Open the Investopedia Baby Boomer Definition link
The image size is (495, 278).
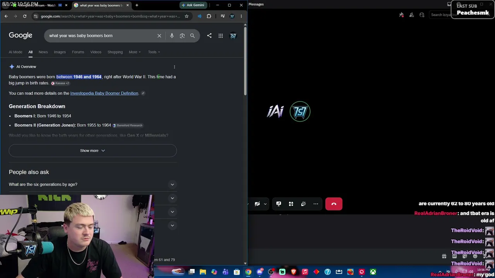104,93
